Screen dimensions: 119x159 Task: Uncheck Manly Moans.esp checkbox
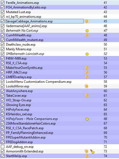tap(2, 49)
